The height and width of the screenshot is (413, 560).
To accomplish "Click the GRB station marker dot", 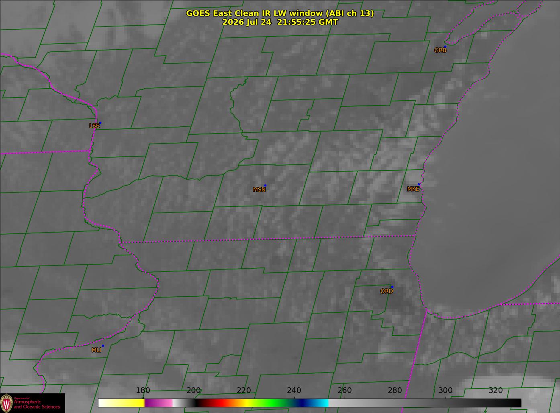I will click(445, 47).
